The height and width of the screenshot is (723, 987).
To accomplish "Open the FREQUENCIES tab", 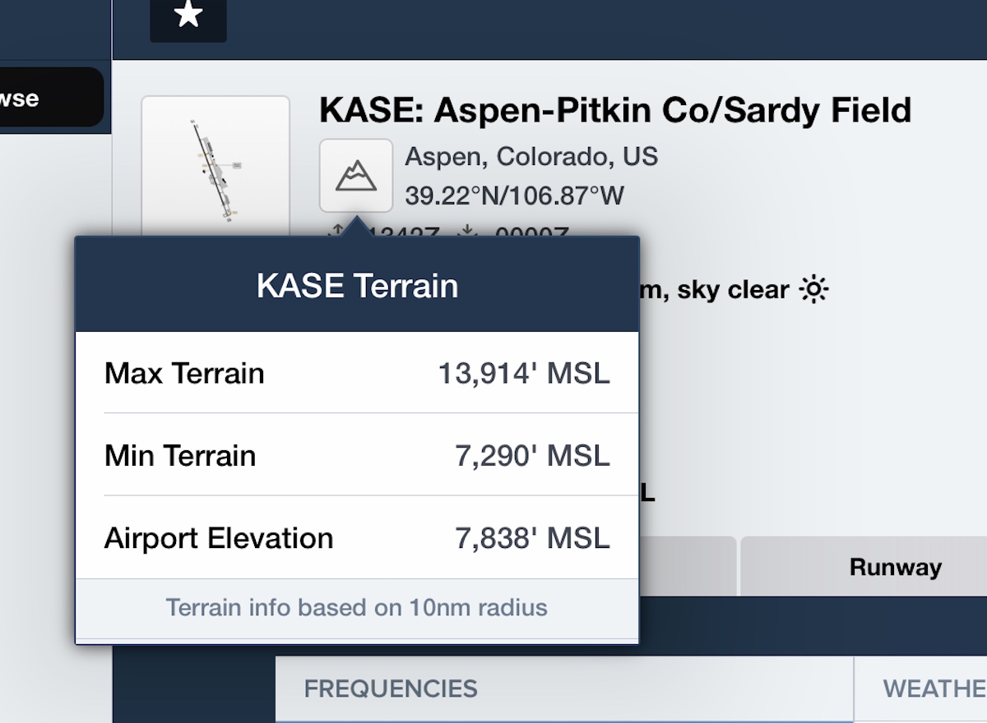I will 564,688.
